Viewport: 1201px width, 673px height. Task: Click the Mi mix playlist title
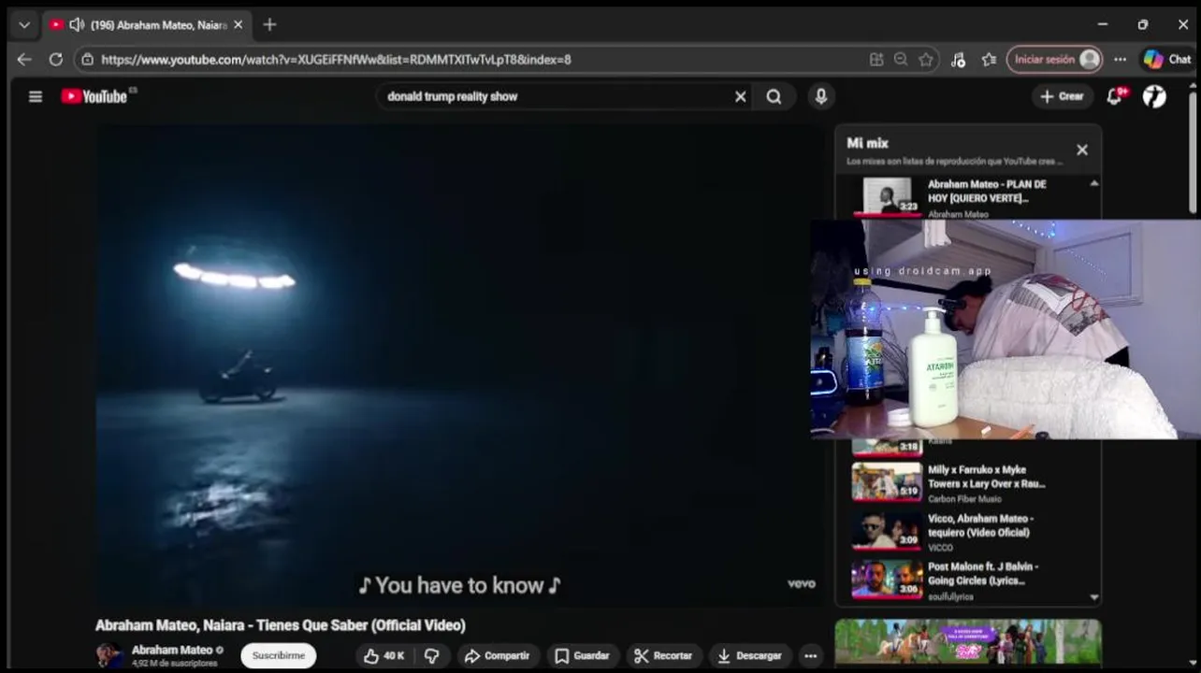(867, 143)
